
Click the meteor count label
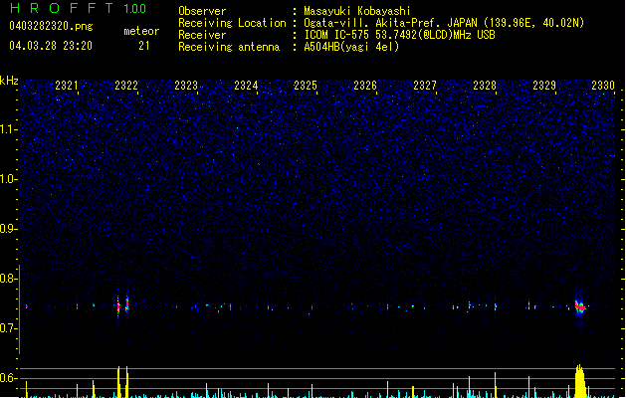click(x=141, y=31)
